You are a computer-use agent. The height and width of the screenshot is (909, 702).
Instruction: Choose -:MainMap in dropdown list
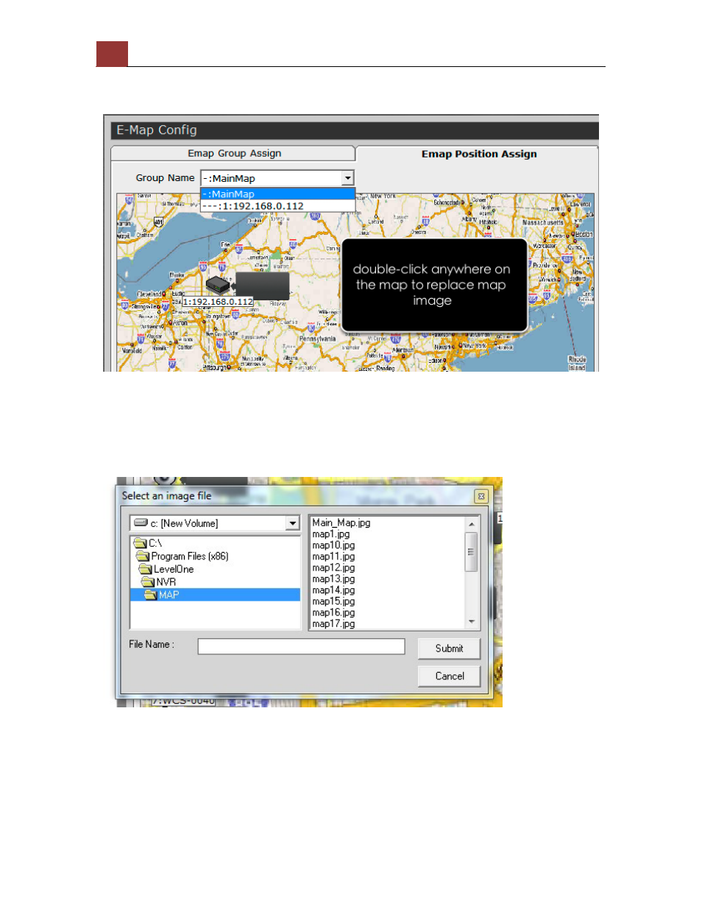click(x=277, y=194)
